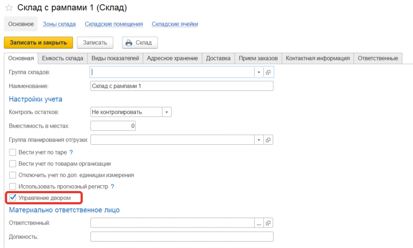Expand the Группа складов dropdown list
The height and width of the screenshot is (248, 413).
[x=259, y=72]
